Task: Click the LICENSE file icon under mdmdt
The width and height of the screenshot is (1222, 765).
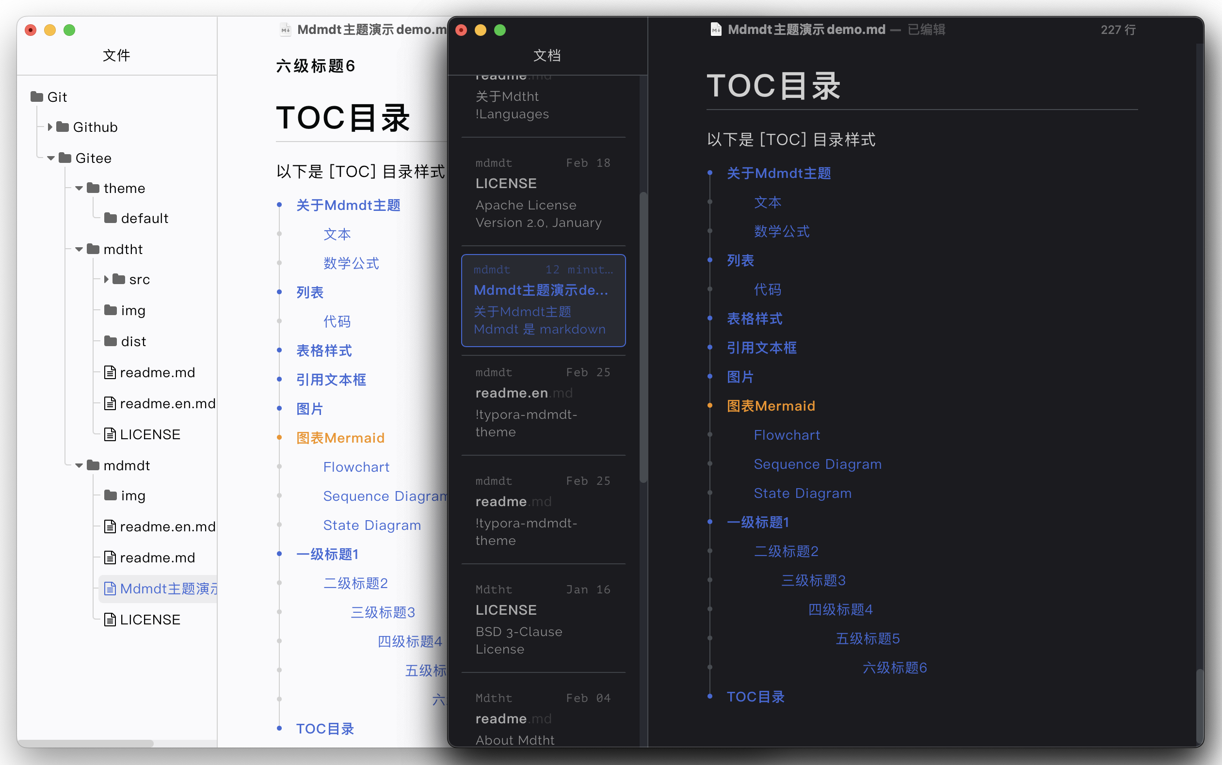Action: tap(110, 619)
